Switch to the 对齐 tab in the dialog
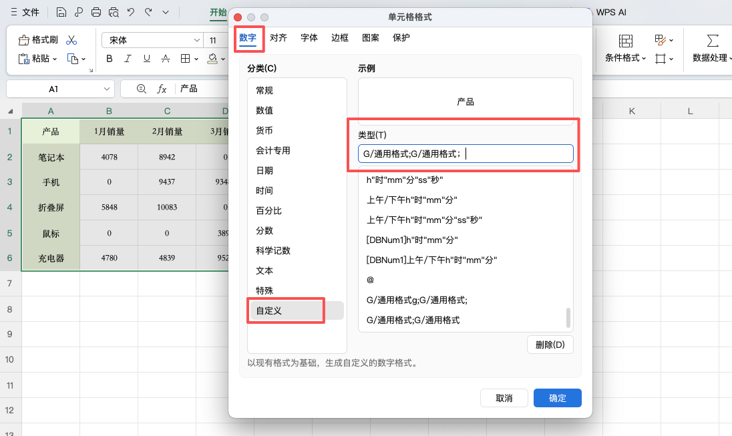The width and height of the screenshot is (732, 436). (x=279, y=38)
